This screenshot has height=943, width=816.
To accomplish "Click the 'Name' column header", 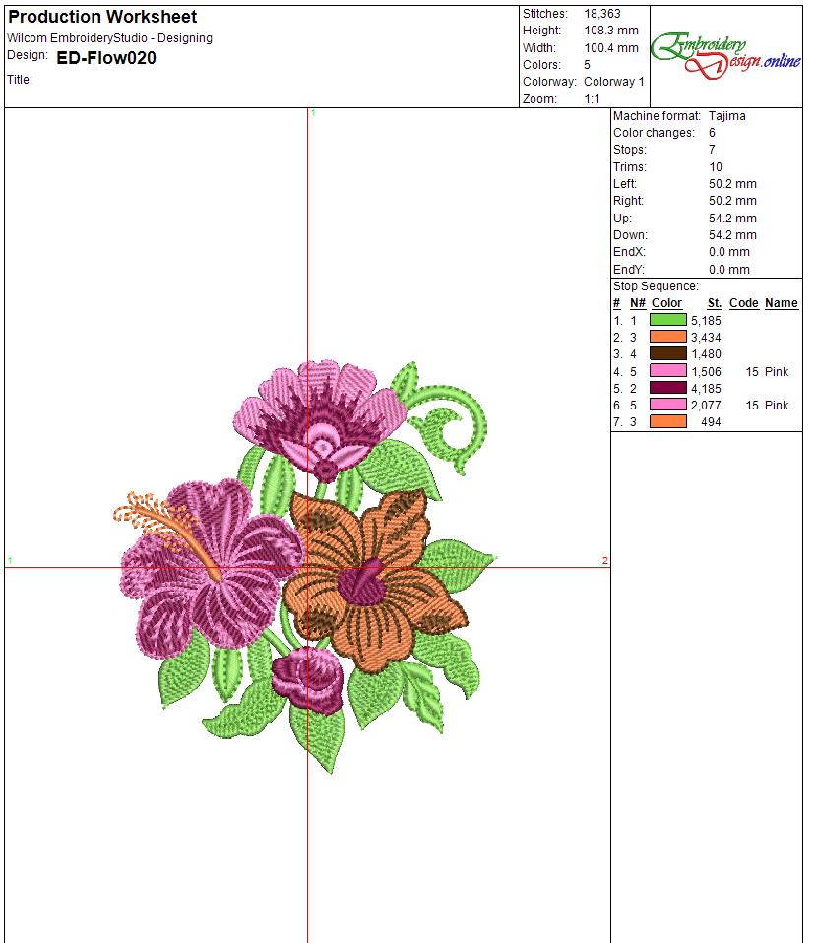I will tap(781, 303).
